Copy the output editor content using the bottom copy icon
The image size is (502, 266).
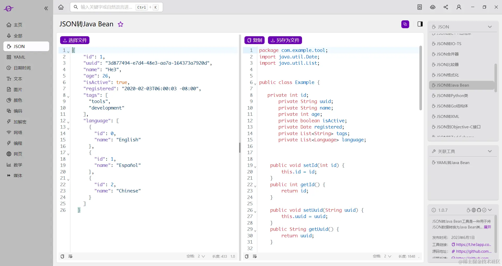pos(247,257)
